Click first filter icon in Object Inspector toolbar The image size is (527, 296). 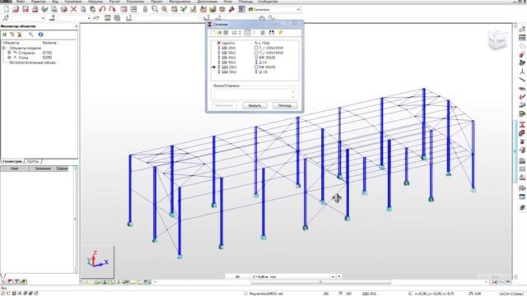(4, 35)
